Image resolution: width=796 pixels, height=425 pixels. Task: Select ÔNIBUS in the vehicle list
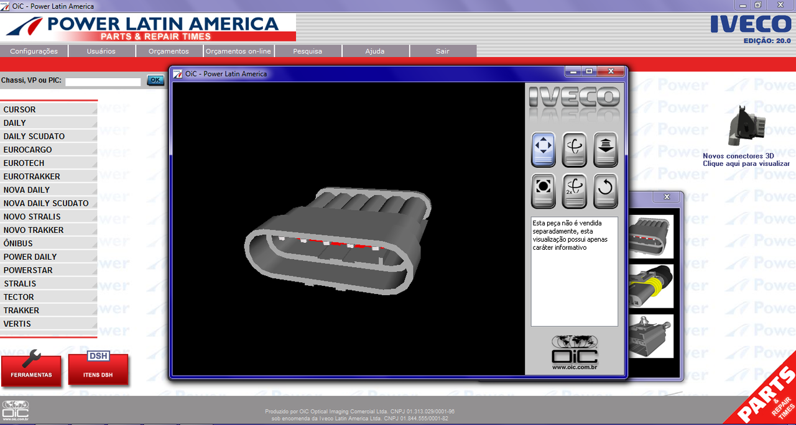click(49, 243)
